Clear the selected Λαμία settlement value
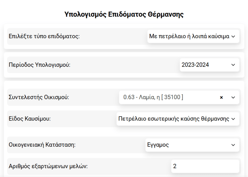Image resolution: width=248 pixels, height=177 pixels. tap(222, 97)
